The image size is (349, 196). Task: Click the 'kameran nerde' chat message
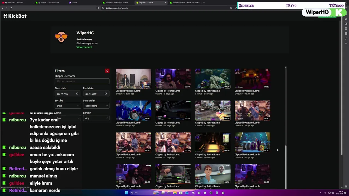(x=45, y=190)
